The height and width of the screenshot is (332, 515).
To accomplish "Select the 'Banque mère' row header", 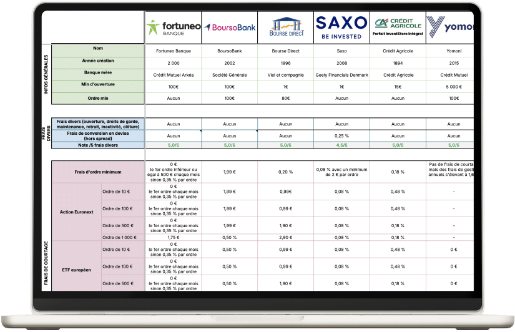I will [98, 74].
